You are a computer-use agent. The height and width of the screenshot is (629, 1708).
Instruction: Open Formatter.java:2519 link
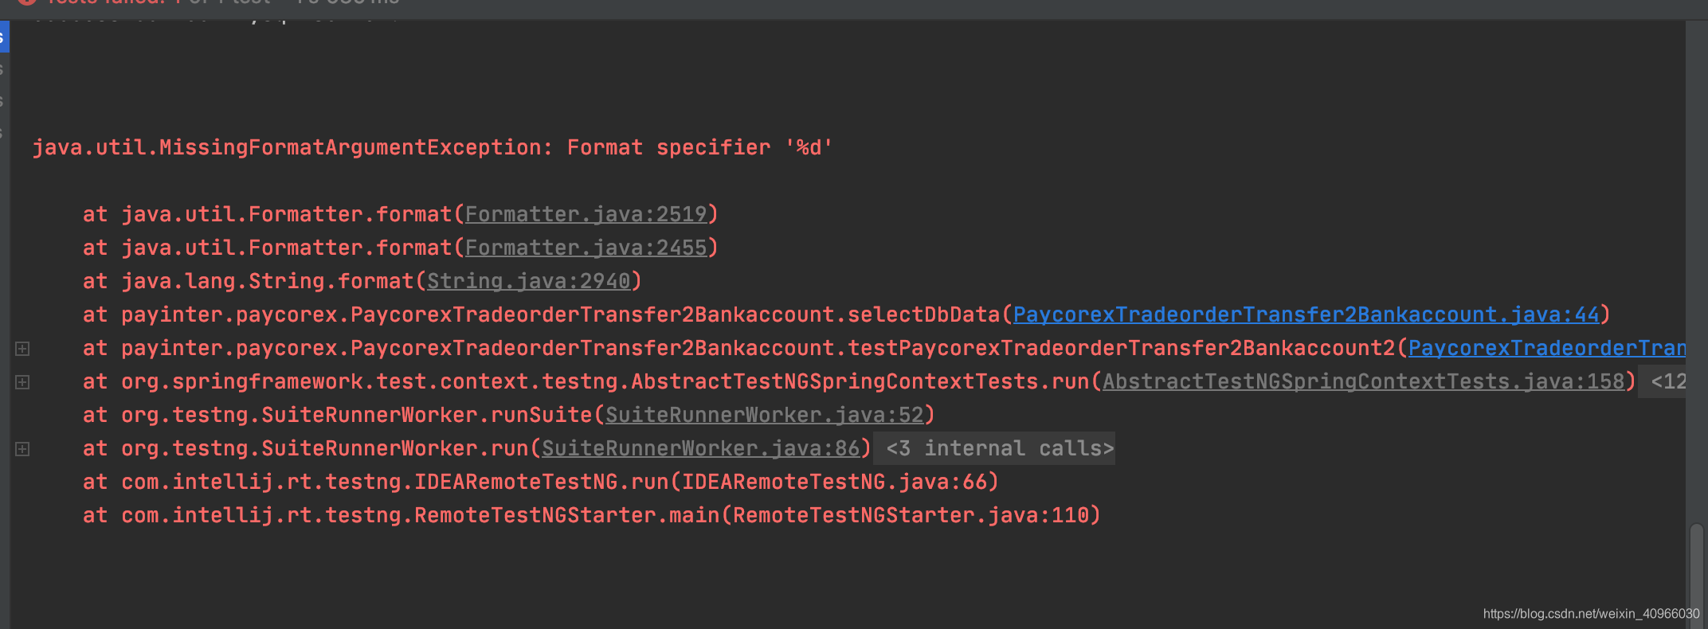pyautogui.click(x=586, y=214)
